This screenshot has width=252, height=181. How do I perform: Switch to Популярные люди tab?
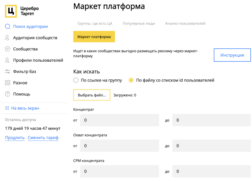(x=139, y=24)
